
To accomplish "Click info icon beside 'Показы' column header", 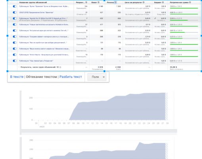I will click(115, 2).
